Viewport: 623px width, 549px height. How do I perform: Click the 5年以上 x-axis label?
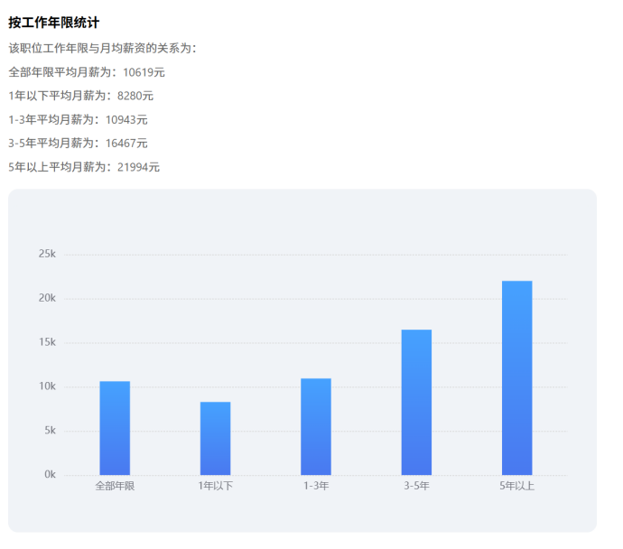(516, 486)
